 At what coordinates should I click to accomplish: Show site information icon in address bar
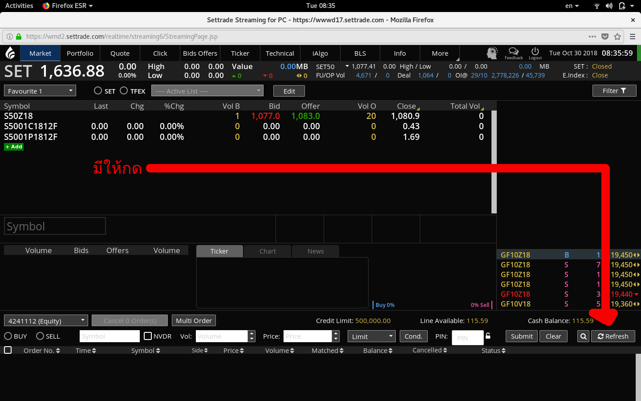pos(9,37)
